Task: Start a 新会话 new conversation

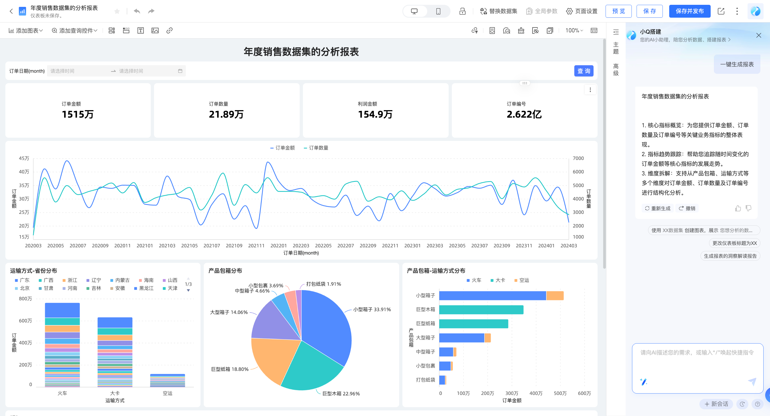Action: (x=716, y=404)
